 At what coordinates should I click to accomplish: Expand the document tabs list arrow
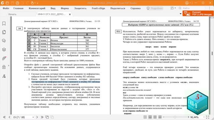[181, 14]
